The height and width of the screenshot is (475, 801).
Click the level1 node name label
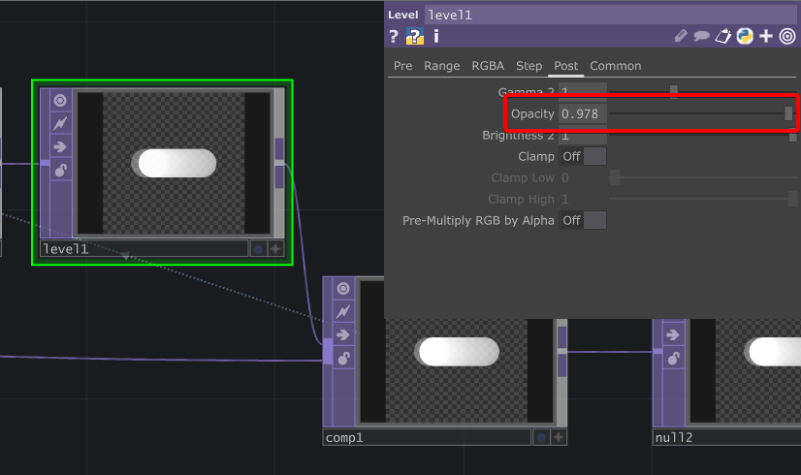click(x=144, y=249)
